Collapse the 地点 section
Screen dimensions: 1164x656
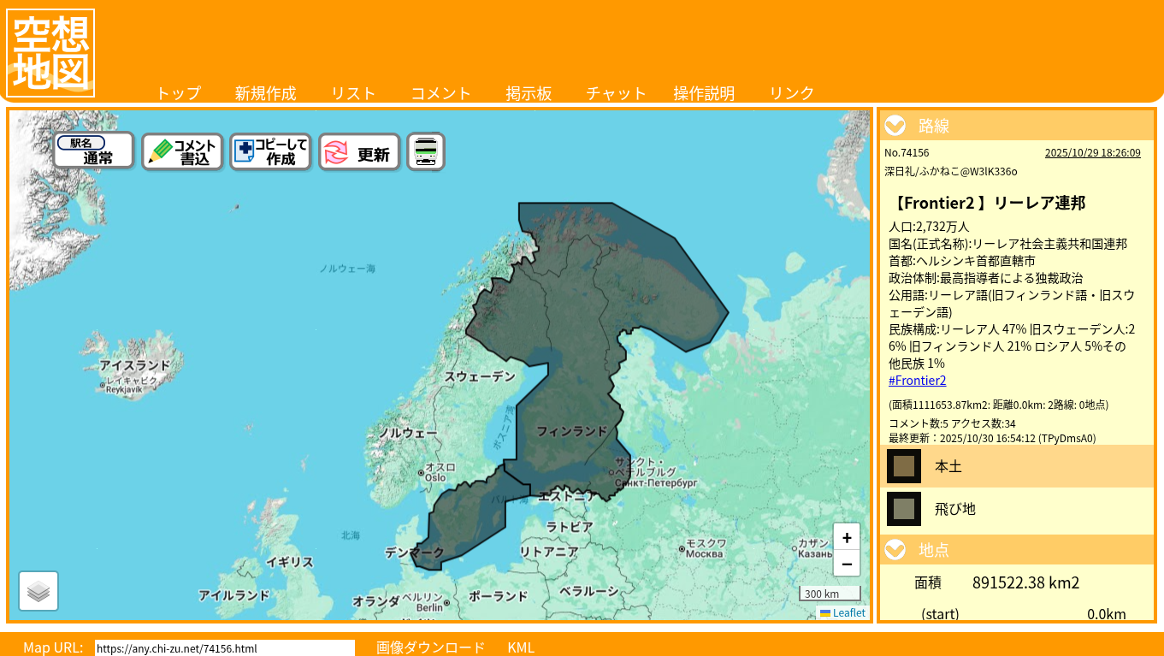pyautogui.click(x=895, y=550)
